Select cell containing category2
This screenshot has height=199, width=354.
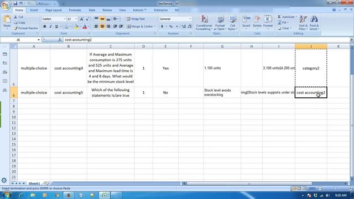coord(311,68)
